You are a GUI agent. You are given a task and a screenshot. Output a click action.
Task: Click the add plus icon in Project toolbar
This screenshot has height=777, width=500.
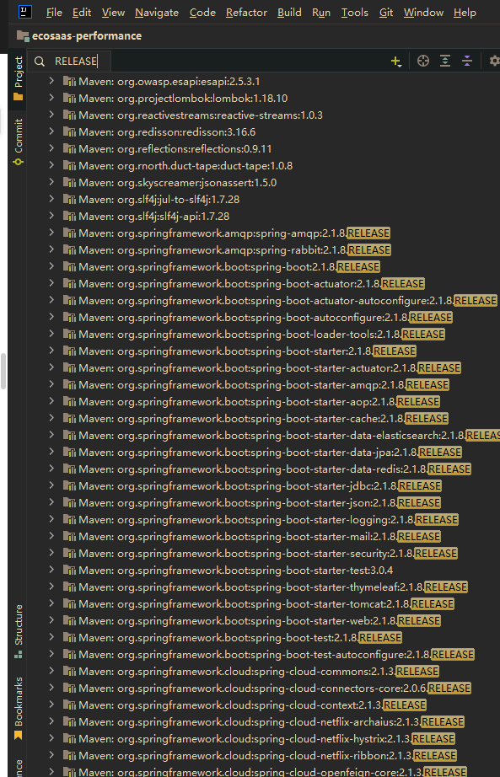coord(395,61)
